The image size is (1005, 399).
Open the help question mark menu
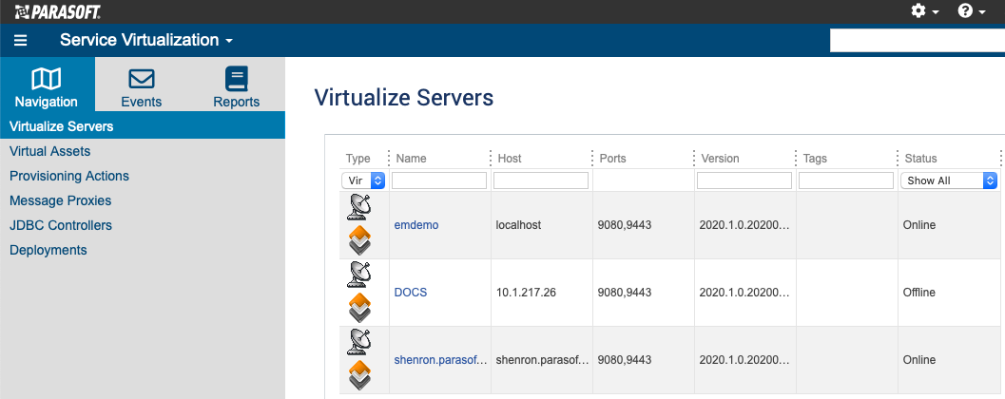click(972, 10)
